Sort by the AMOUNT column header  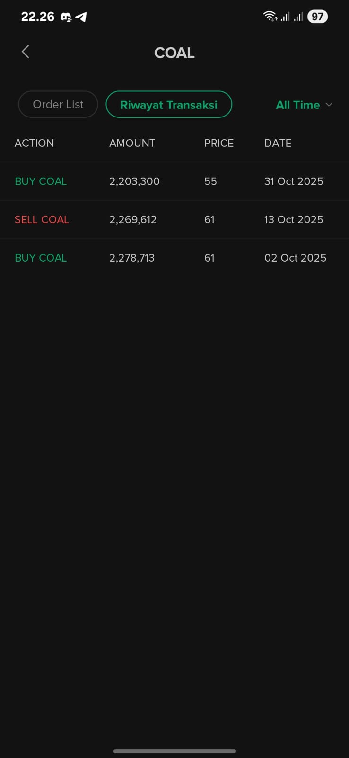132,143
